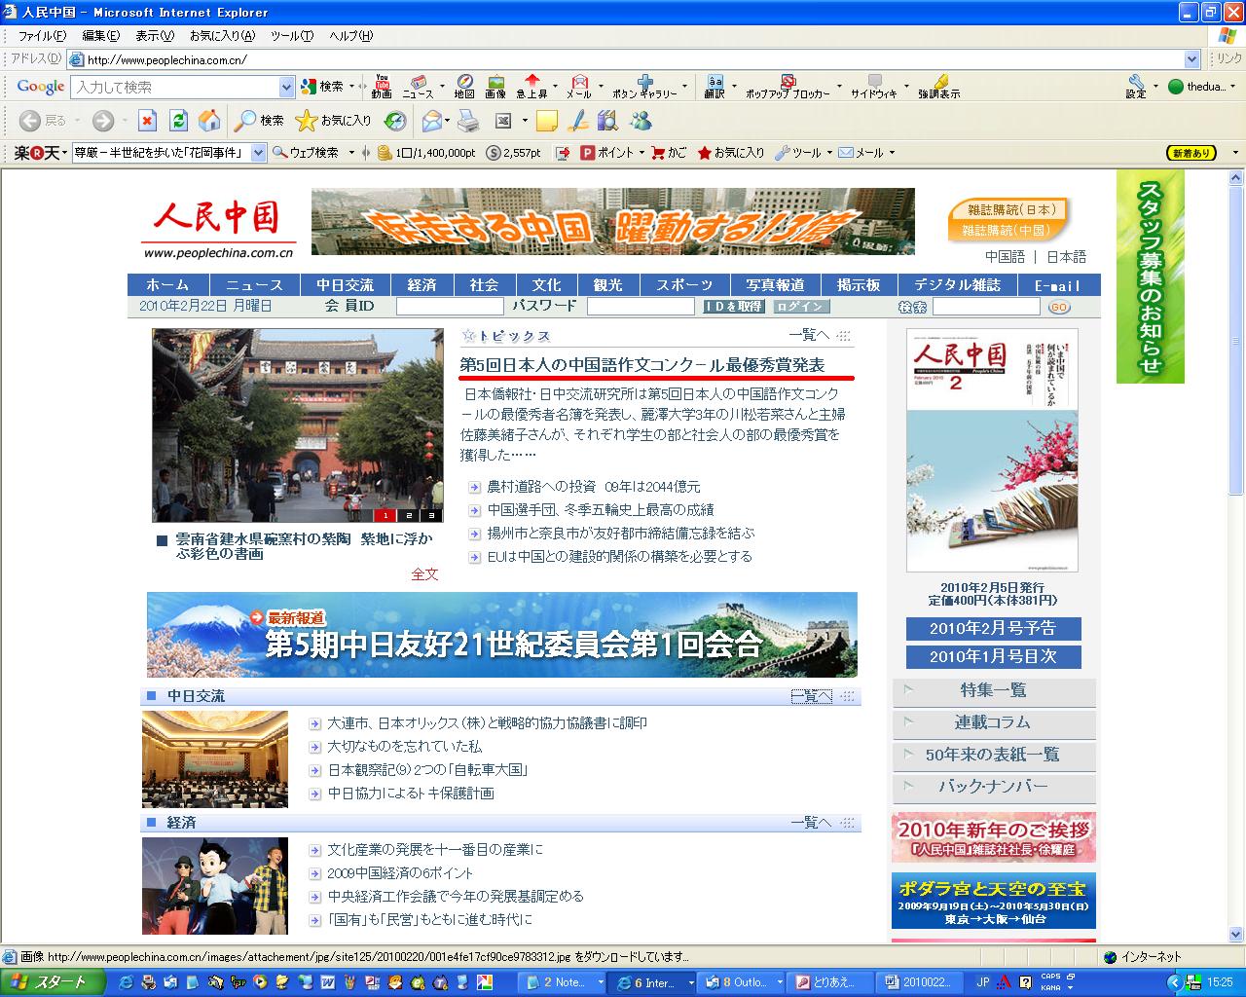The height and width of the screenshot is (997, 1246).
Task: Expand Google search box dropdown
Action: (x=286, y=88)
